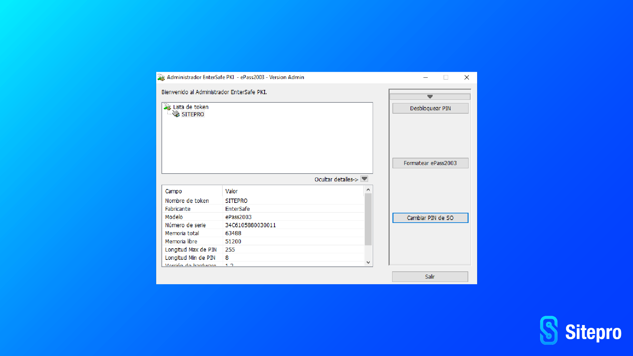This screenshot has width=633, height=356.
Task: Collapse the Ocultar detalles arrow button
Action: pyautogui.click(x=364, y=179)
